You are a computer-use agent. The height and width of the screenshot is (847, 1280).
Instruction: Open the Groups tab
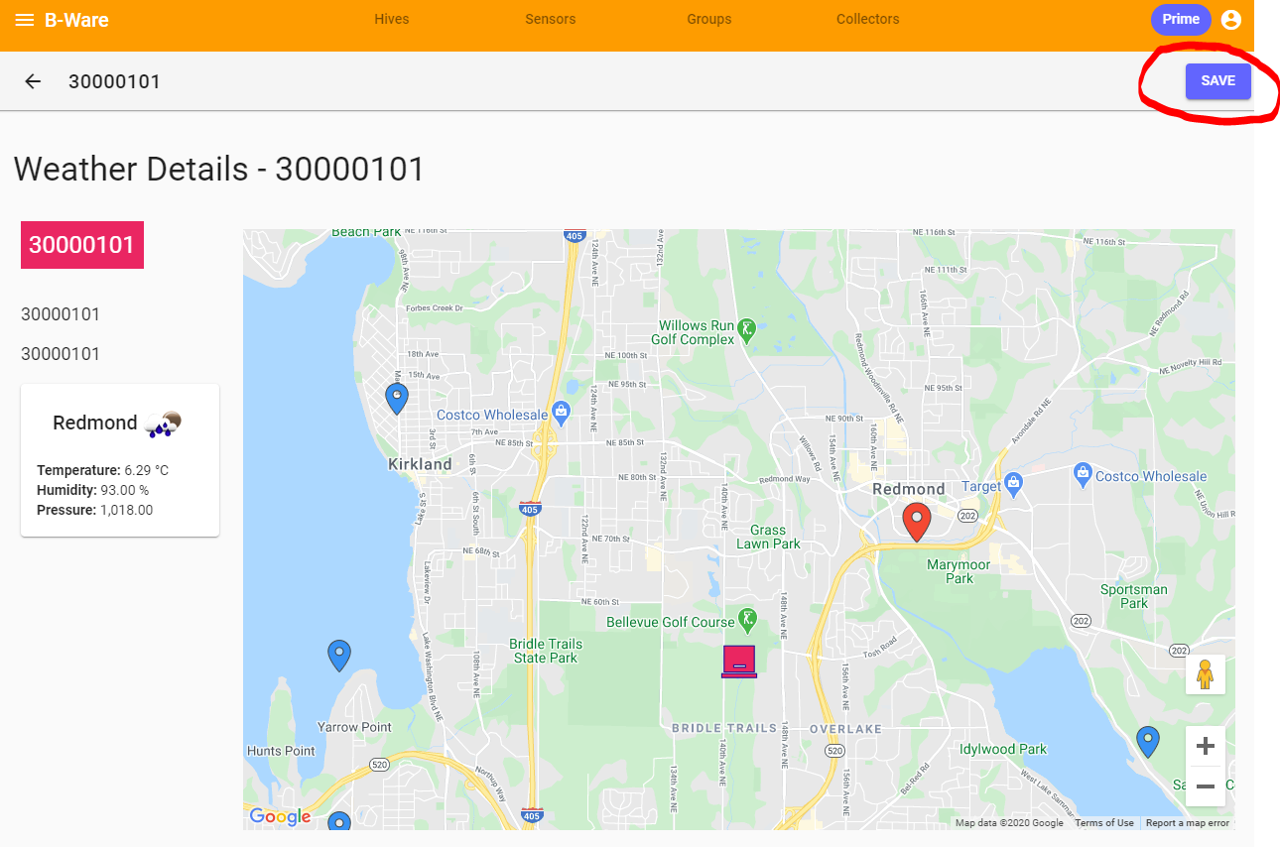pyautogui.click(x=709, y=19)
